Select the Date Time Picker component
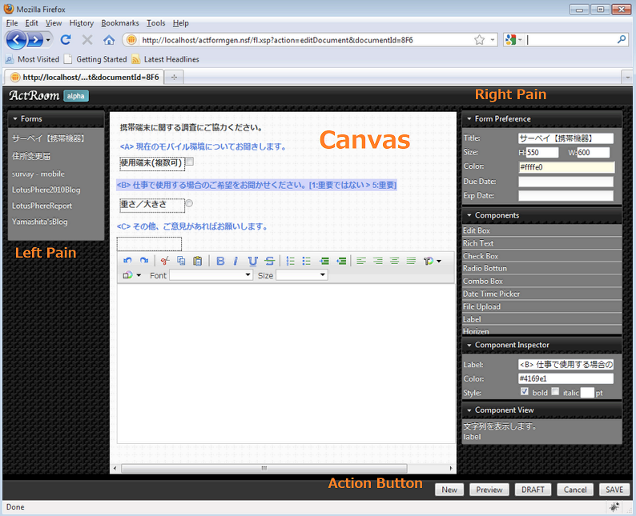 tap(542, 294)
